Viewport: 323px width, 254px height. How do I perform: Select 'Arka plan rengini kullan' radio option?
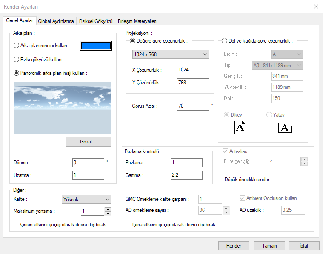coord(17,46)
